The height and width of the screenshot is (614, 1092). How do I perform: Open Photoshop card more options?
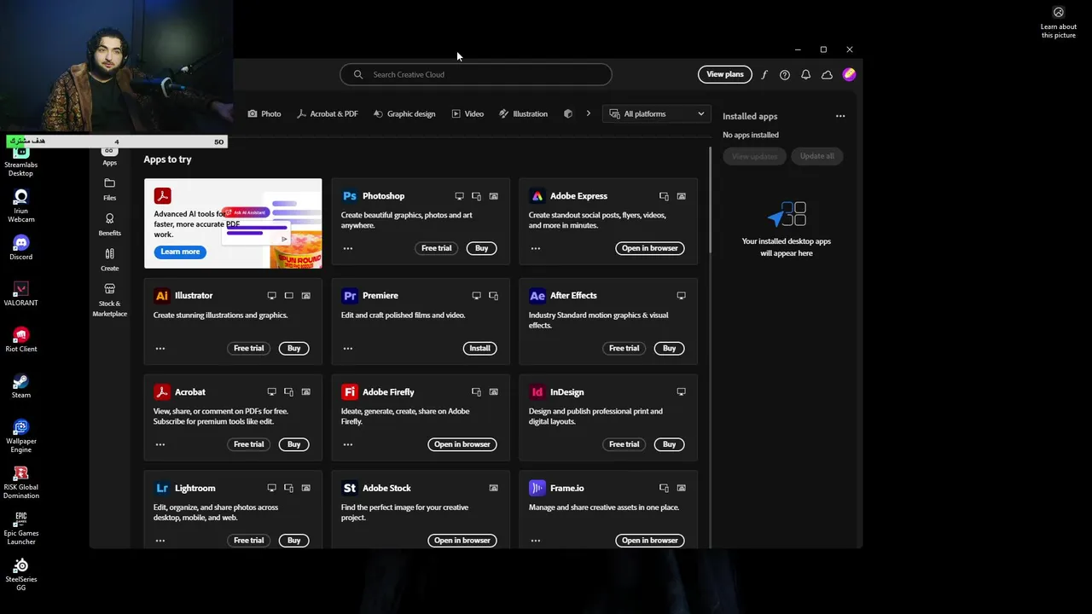point(348,248)
